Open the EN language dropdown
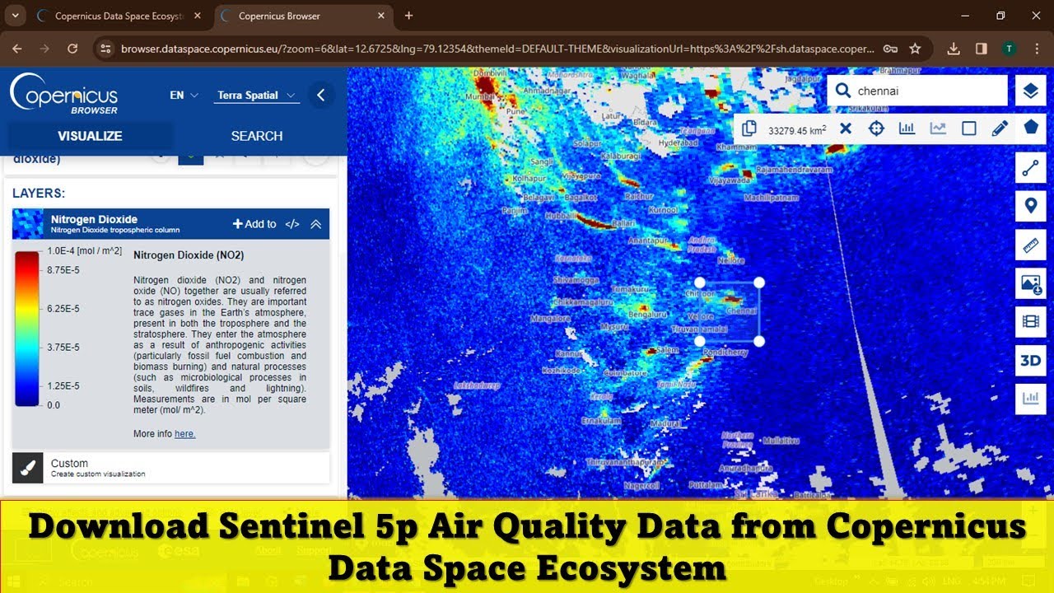1054x593 pixels. [x=184, y=96]
